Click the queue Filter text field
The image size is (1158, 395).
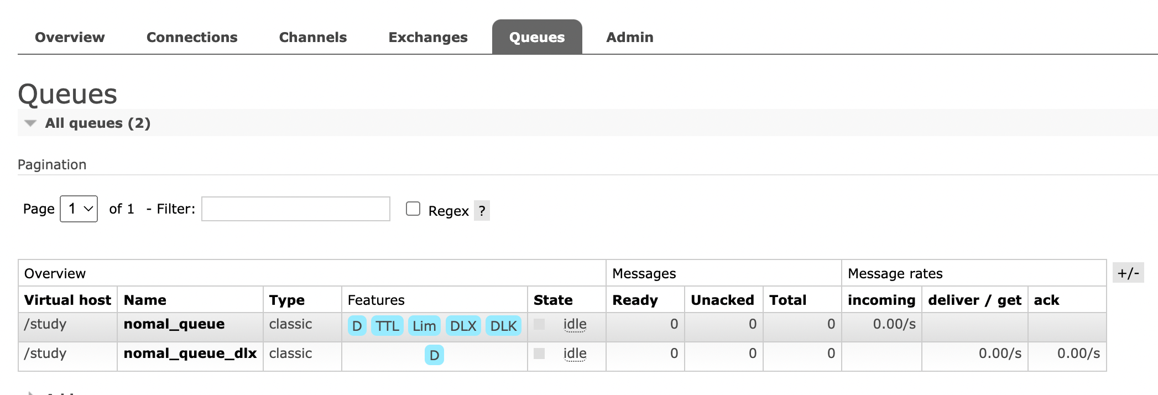[295, 209]
